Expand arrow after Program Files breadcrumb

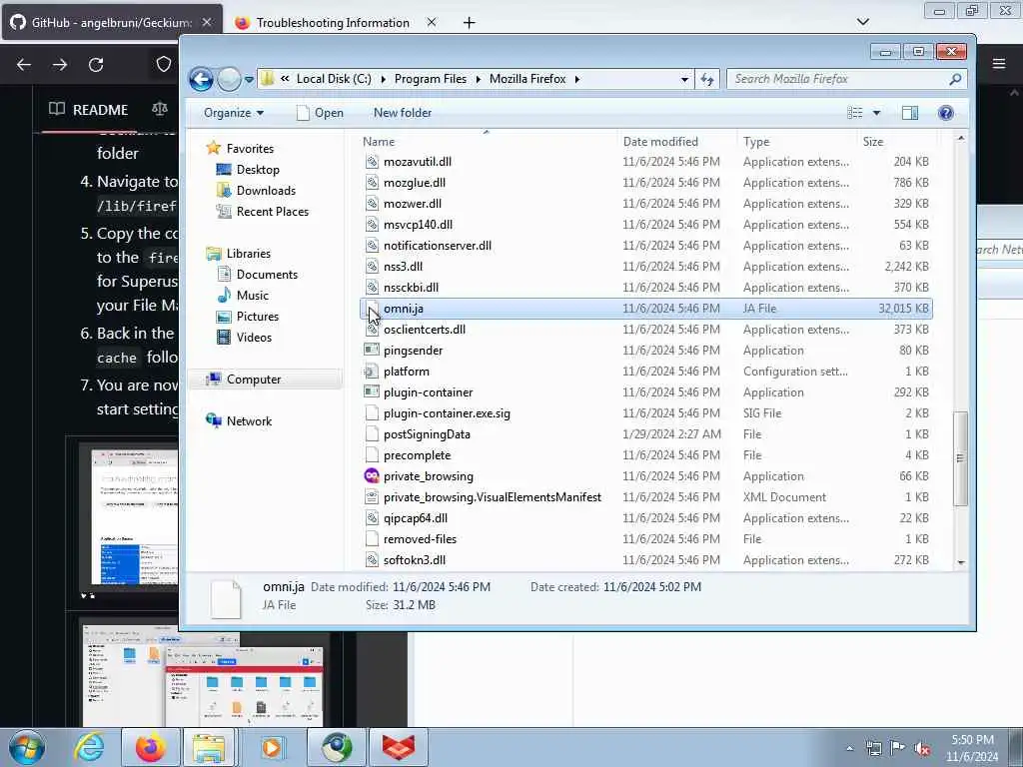click(479, 79)
